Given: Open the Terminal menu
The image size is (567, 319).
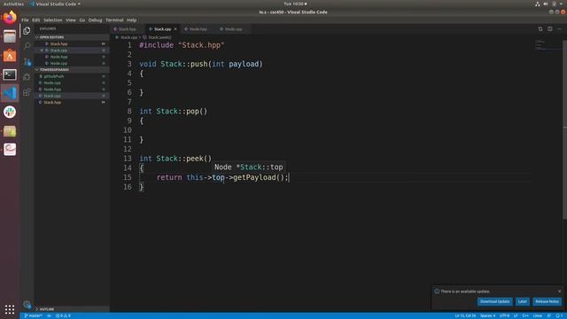Looking at the screenshot, I should (x=114, y=20).
